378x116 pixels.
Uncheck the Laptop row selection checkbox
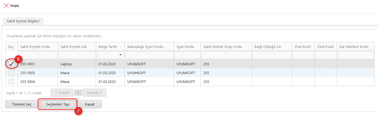[x=12, y=64]
